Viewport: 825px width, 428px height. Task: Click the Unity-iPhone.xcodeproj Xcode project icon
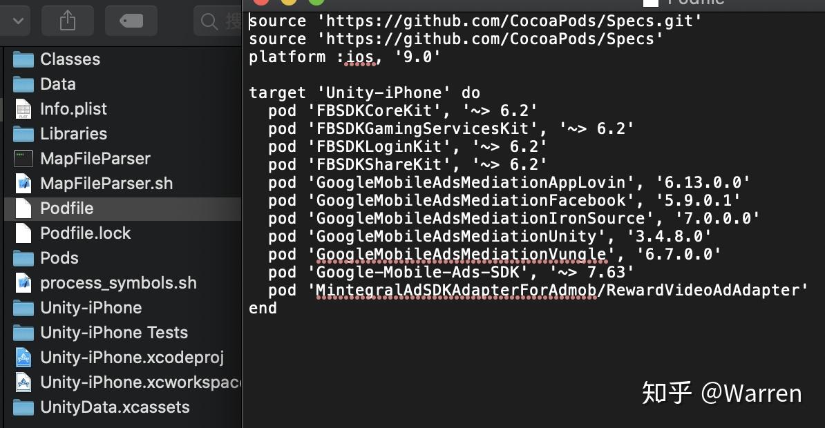point(23,357)
